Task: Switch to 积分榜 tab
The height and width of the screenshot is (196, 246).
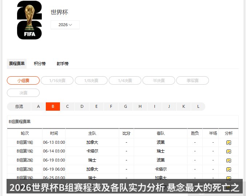Action: 40,64
